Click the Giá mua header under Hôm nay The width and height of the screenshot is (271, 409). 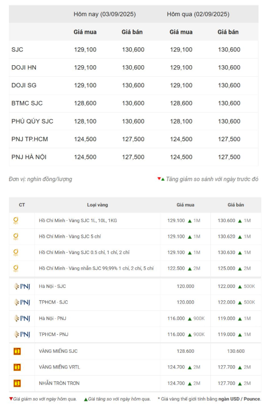[85, 32]
